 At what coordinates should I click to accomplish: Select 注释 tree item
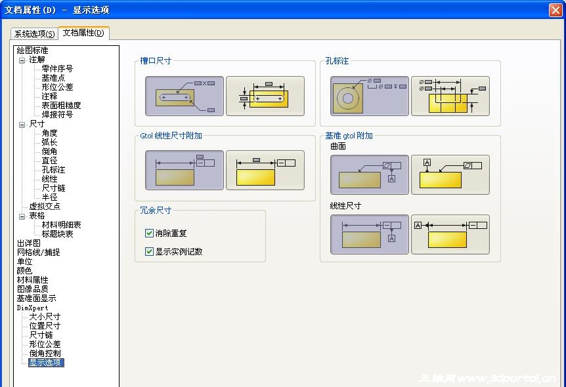coord(49,96)
